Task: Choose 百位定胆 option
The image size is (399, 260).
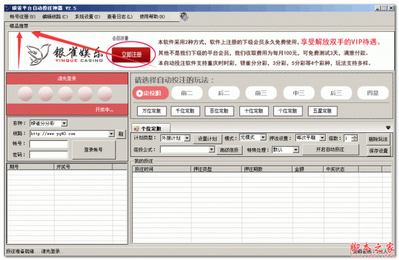Action: tap(219, 111)
